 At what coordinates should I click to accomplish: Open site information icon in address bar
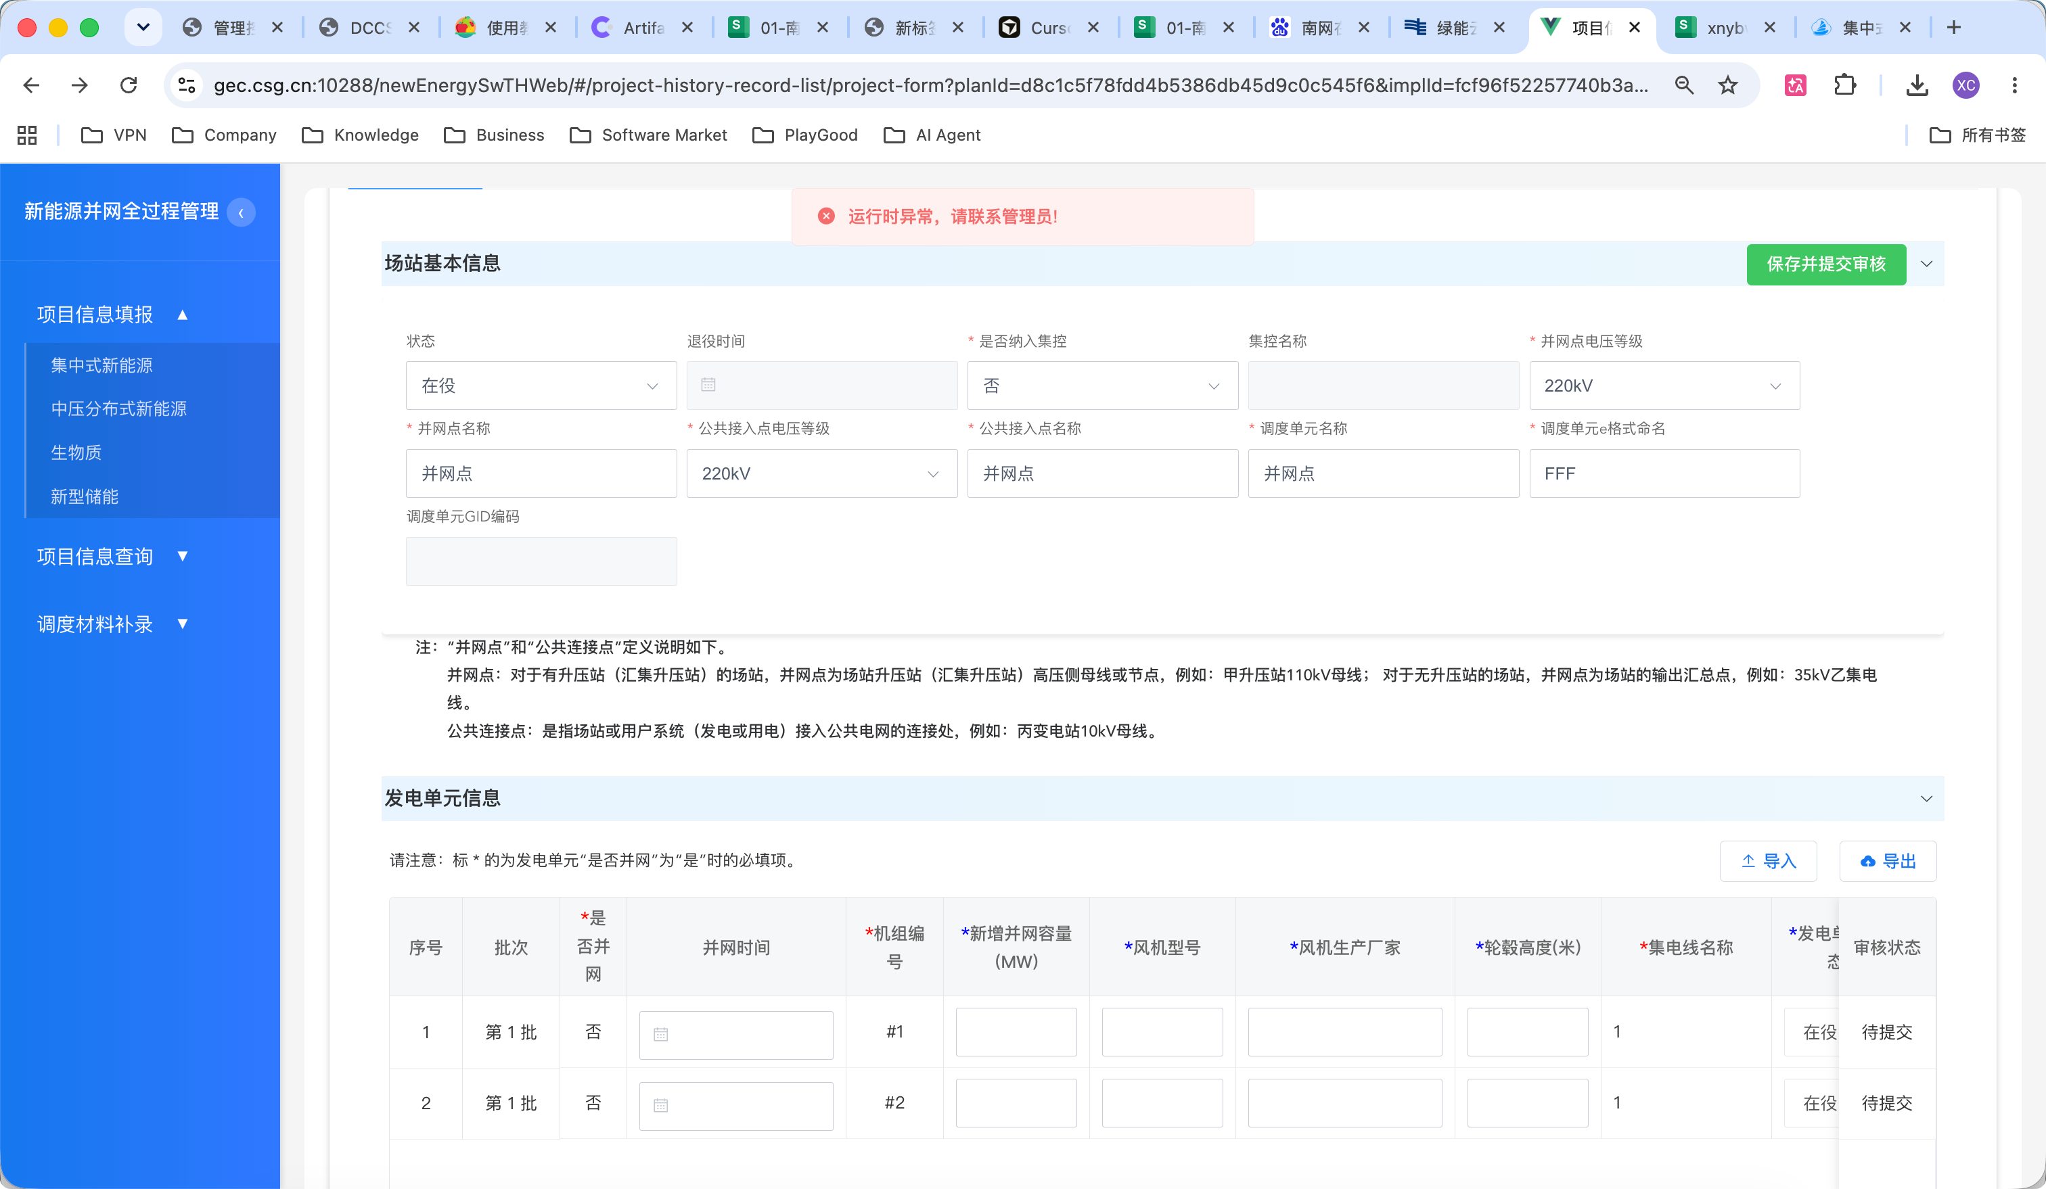coord(187,85)
